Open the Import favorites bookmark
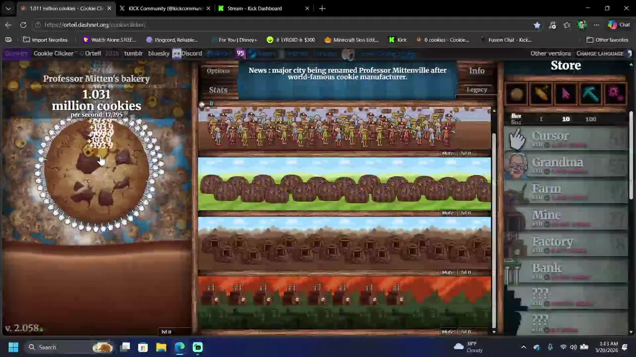636x357 pixels. pos(44,40)
